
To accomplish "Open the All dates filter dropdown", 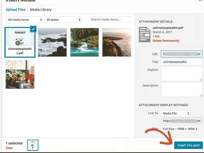I will click(x=63, y=20).
